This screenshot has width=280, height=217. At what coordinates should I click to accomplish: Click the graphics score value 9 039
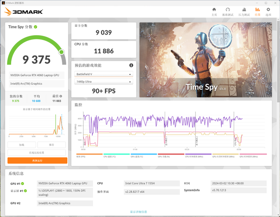(x=104, y=33)
